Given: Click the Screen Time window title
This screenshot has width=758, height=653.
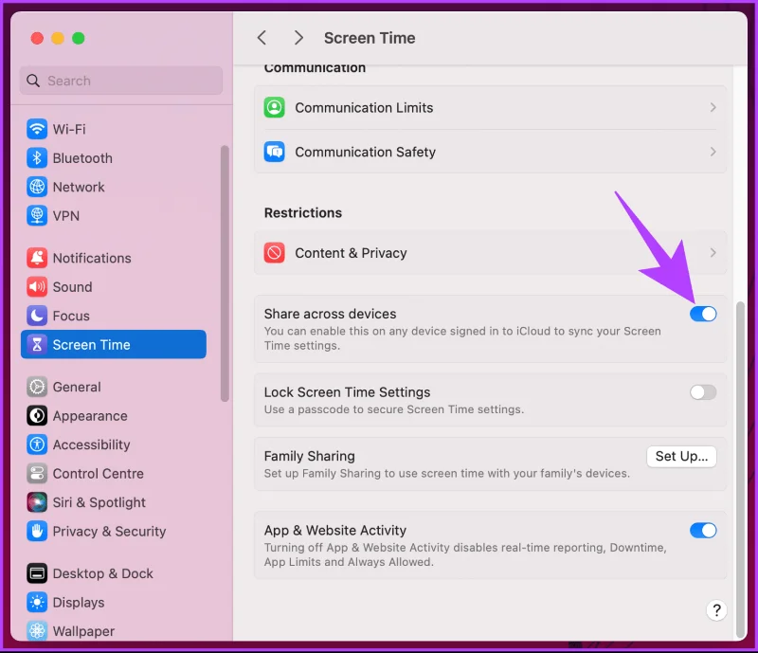Looking at the screenshot, I should 370,38.
